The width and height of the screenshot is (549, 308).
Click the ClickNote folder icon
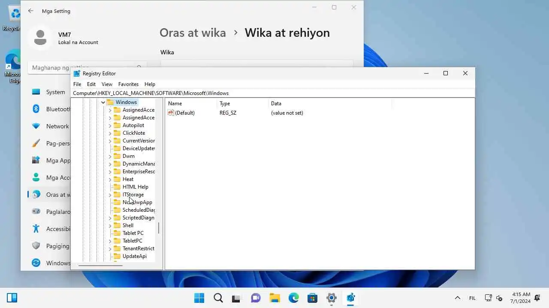pyautogui.click(x=117, y=133)
